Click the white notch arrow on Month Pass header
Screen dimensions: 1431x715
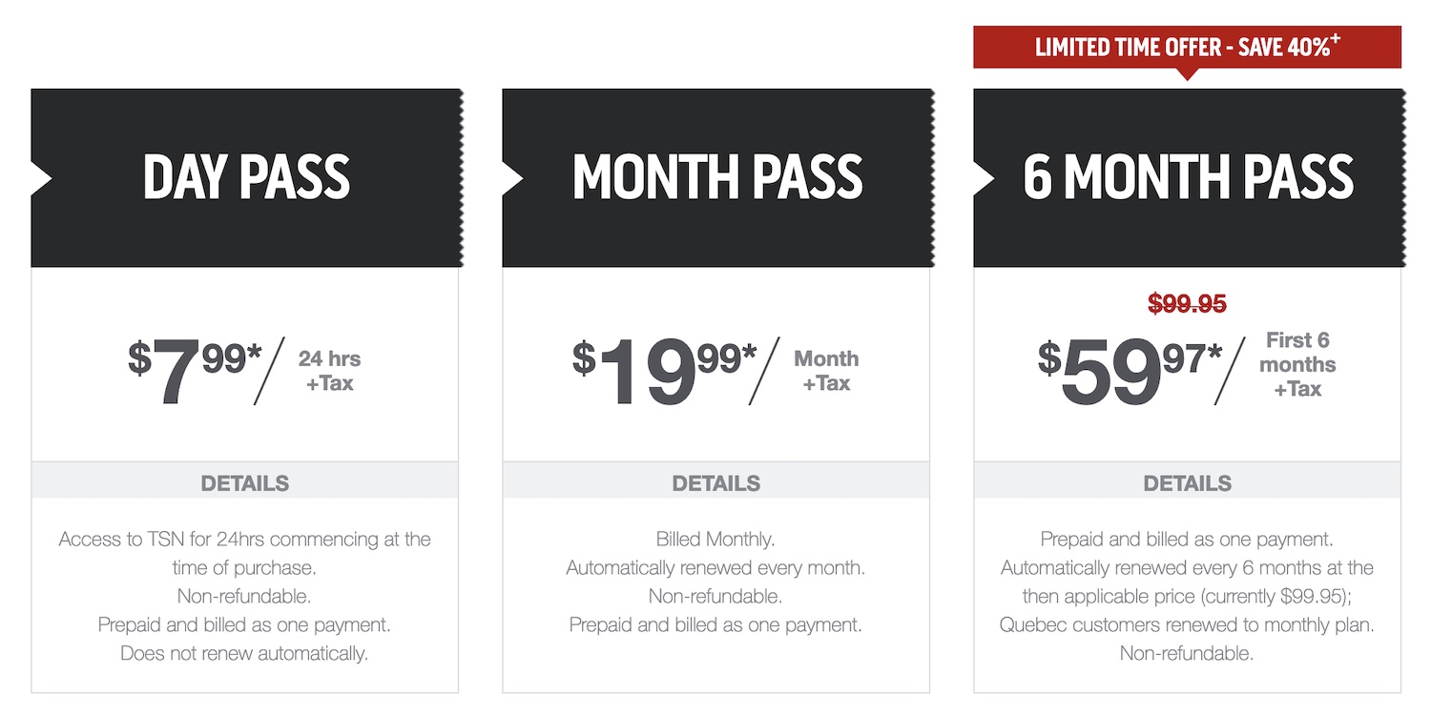[512, 178]
